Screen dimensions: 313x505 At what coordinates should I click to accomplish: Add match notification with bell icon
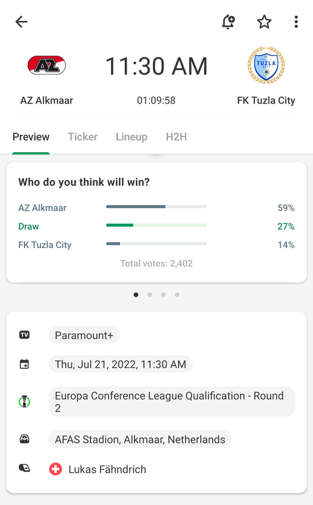click(x=228, y=22)
